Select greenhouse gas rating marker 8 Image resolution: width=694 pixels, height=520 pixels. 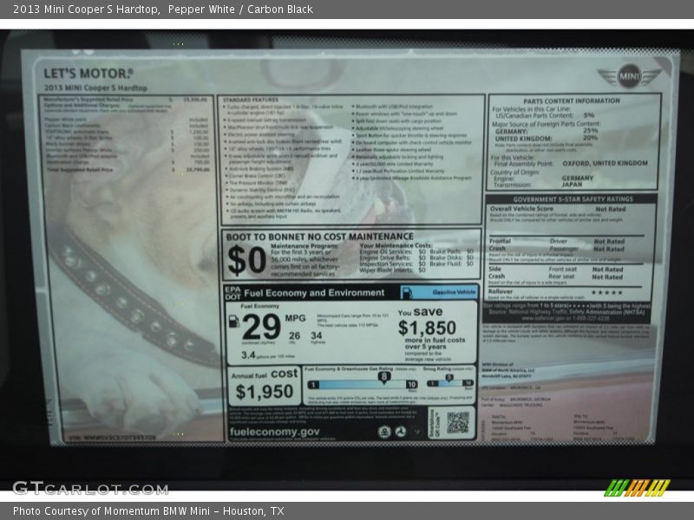pyautogui.click(x=383, y=377)
